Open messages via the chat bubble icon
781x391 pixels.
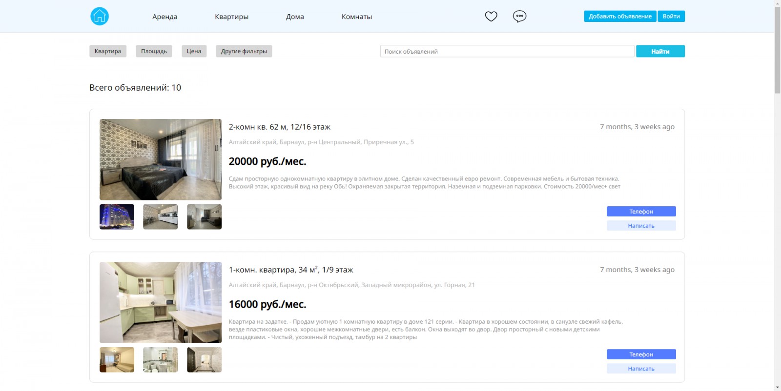tap(519, 16)
